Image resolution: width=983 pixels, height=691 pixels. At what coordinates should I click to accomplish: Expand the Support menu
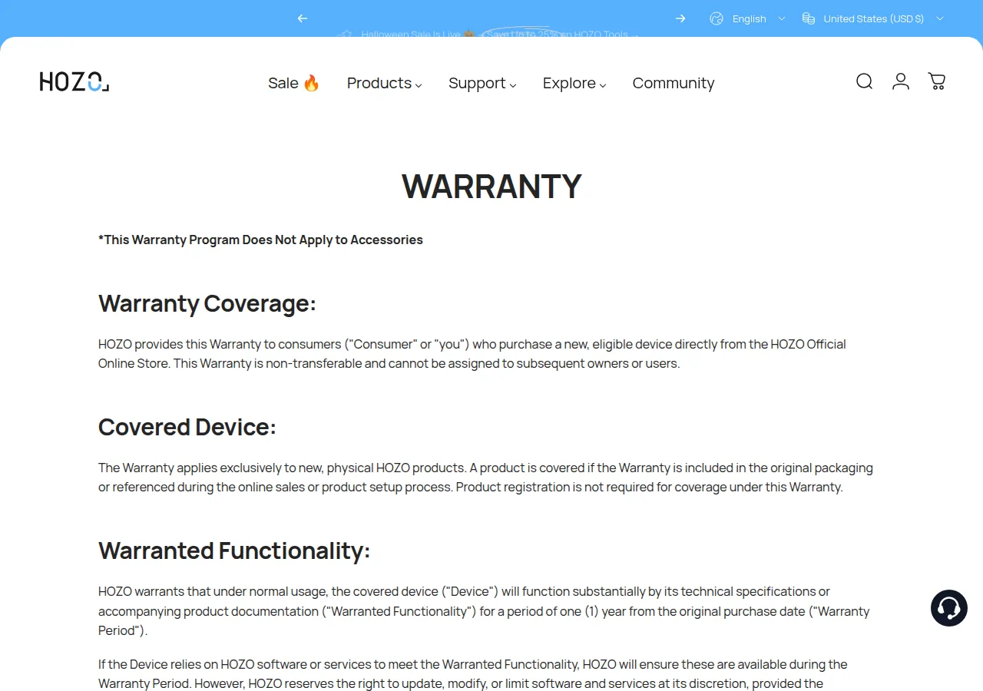click(x=482, y=83)
